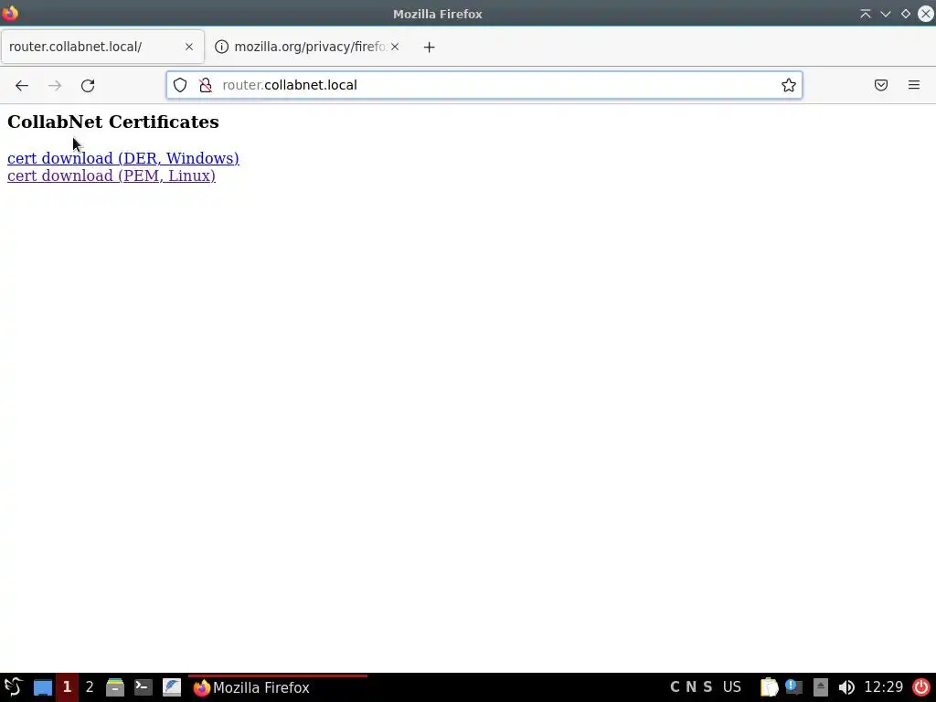Show insecure connection lock details
This screenshot has width=936, height=702.
(206, 85)
